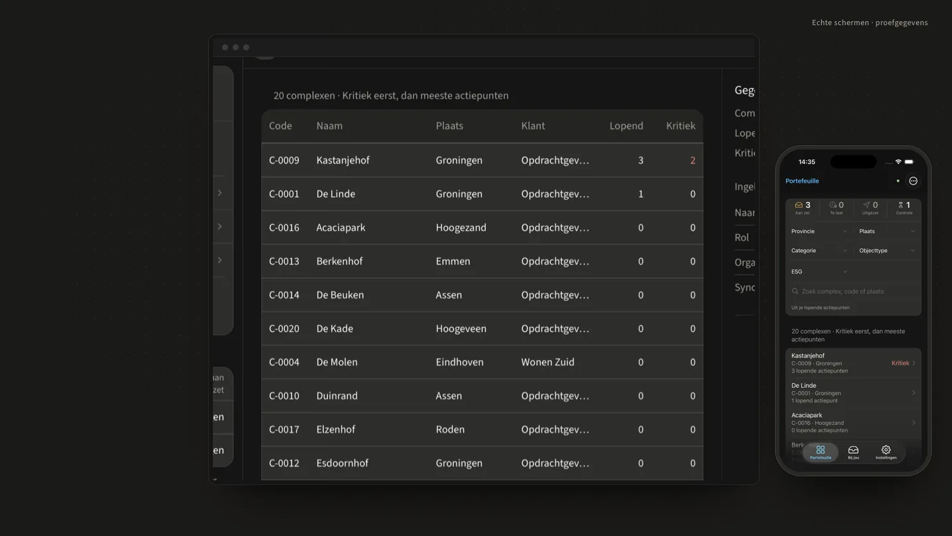Select the C-0020 De Kade table row

(x=482, y=329)
